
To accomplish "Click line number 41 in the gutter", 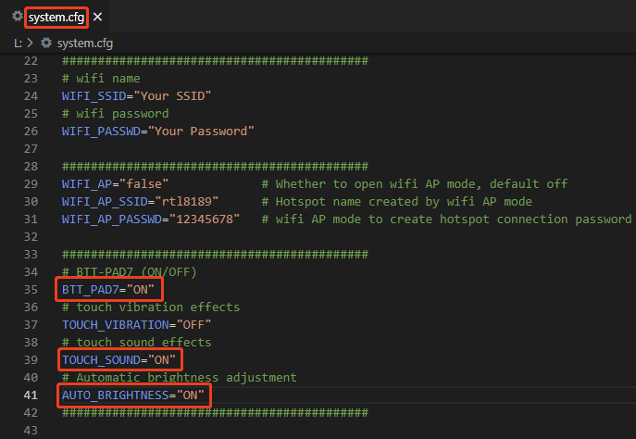I will click(x=31, y=395).
